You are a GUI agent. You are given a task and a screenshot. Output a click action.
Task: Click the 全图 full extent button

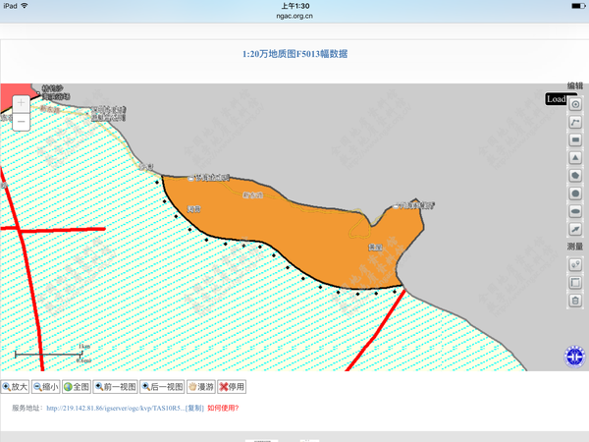77,387
